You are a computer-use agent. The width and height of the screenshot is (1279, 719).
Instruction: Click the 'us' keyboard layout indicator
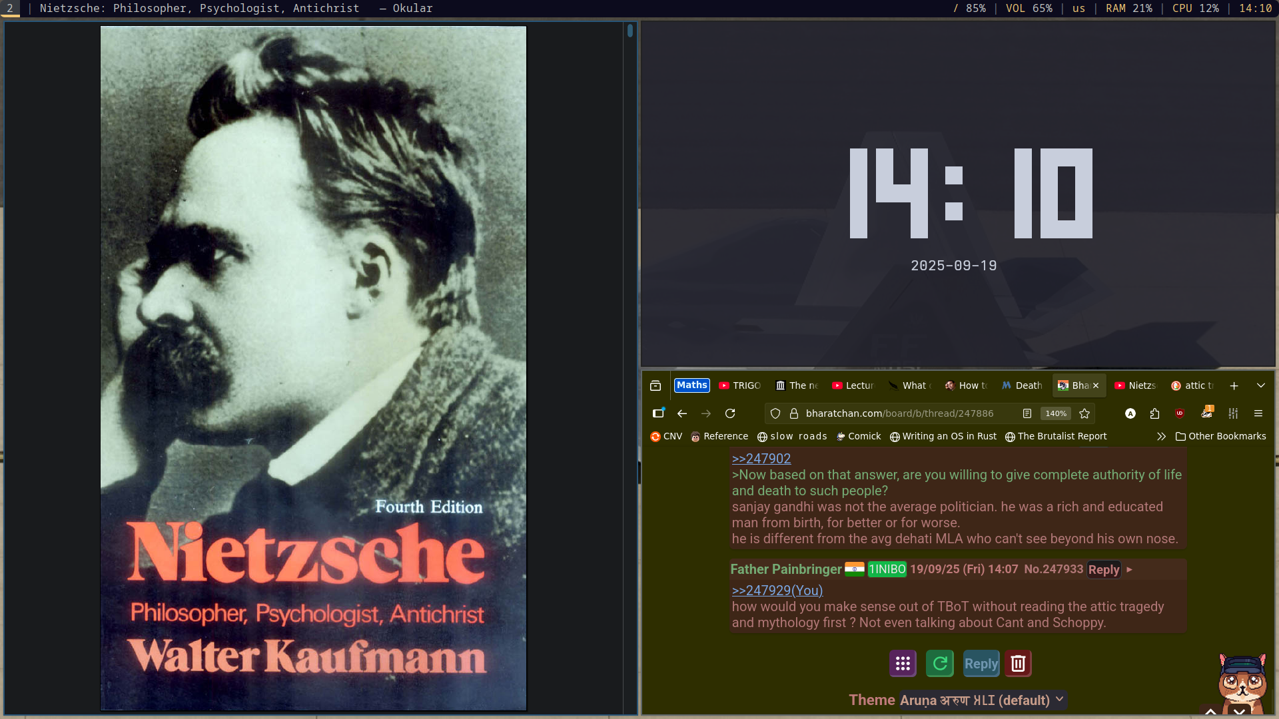point(1078,8)
